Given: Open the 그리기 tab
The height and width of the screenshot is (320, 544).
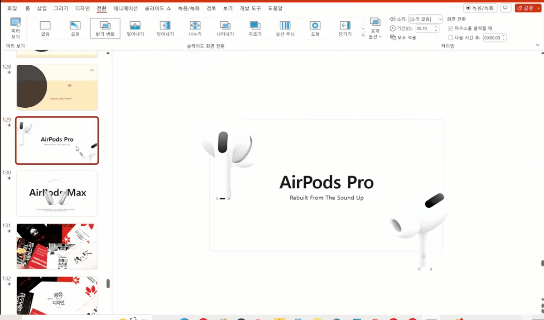Looking at the screenshot, I should tap(61, 9).
